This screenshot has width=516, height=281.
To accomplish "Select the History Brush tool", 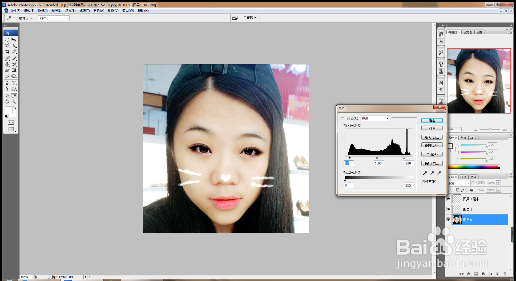I will [14, 64].
